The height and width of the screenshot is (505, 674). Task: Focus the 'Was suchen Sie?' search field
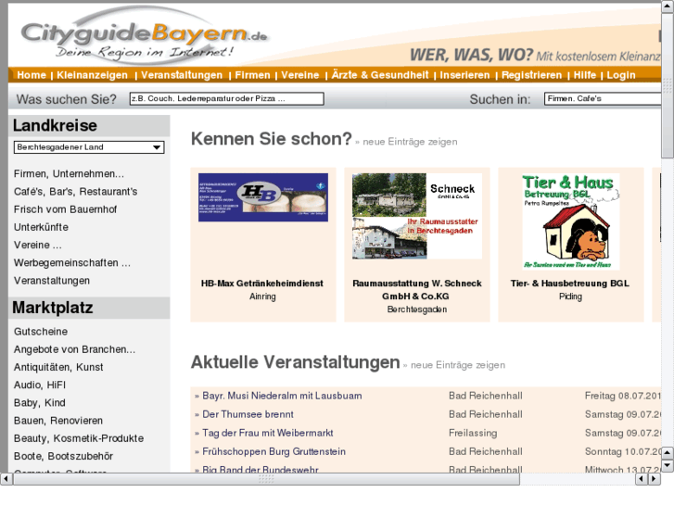point(227,99)
